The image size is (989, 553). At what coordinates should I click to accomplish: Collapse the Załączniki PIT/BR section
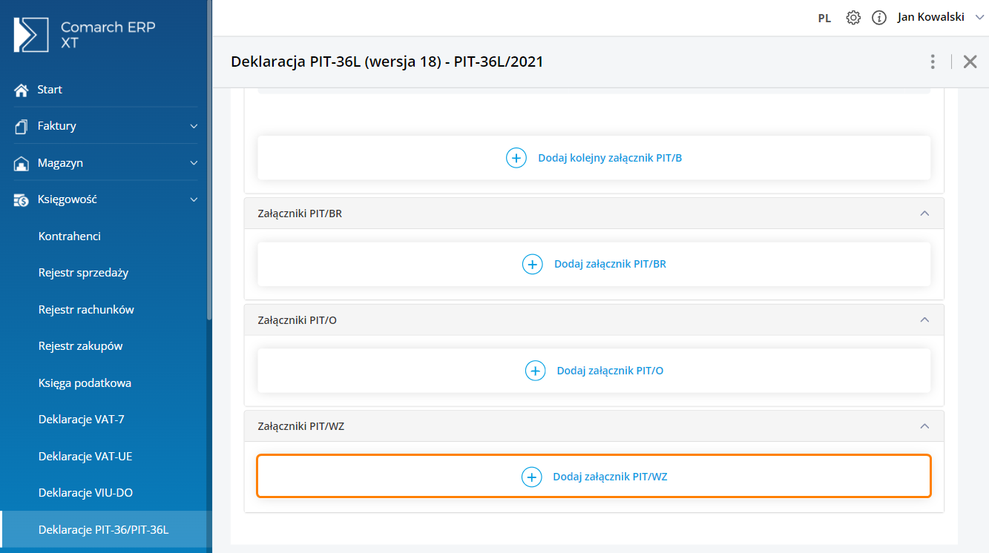coord(924,213)
